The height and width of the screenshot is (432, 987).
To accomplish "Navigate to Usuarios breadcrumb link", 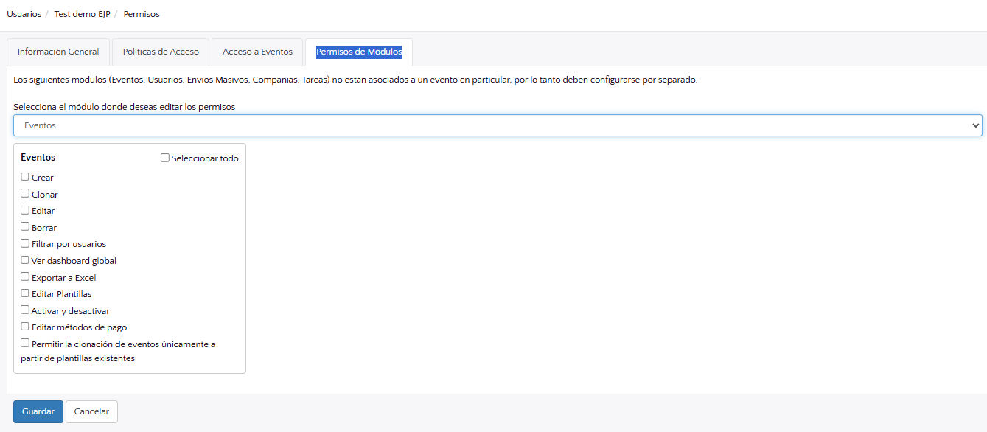I will (24, 14).
